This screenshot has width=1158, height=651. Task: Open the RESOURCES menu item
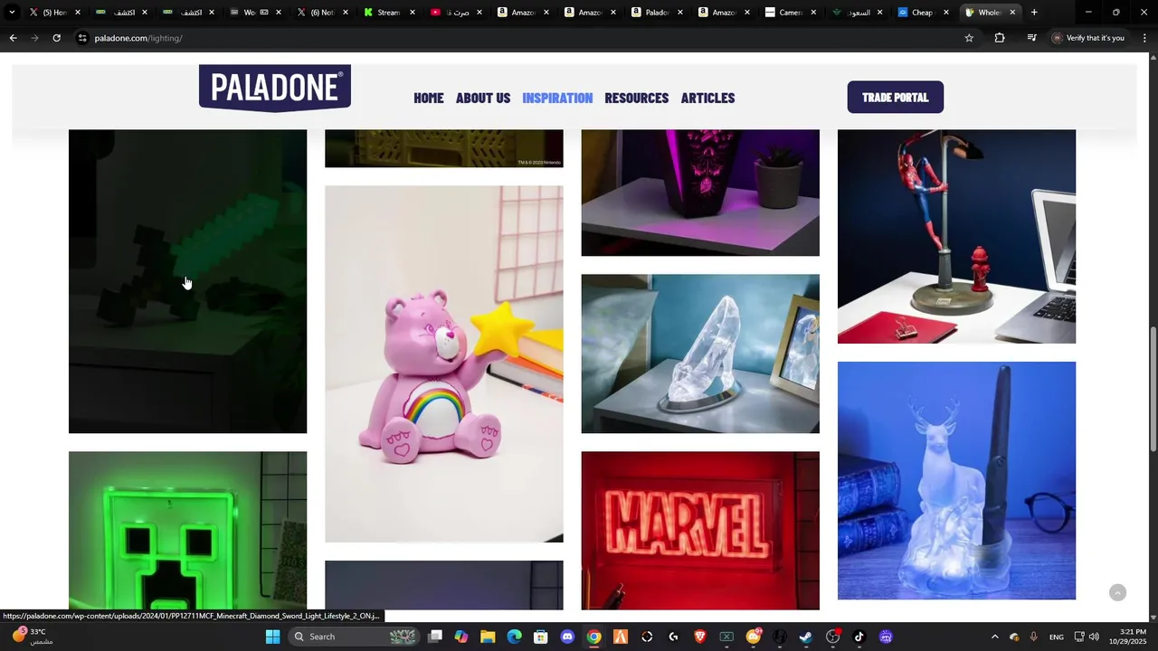point(637,98)
